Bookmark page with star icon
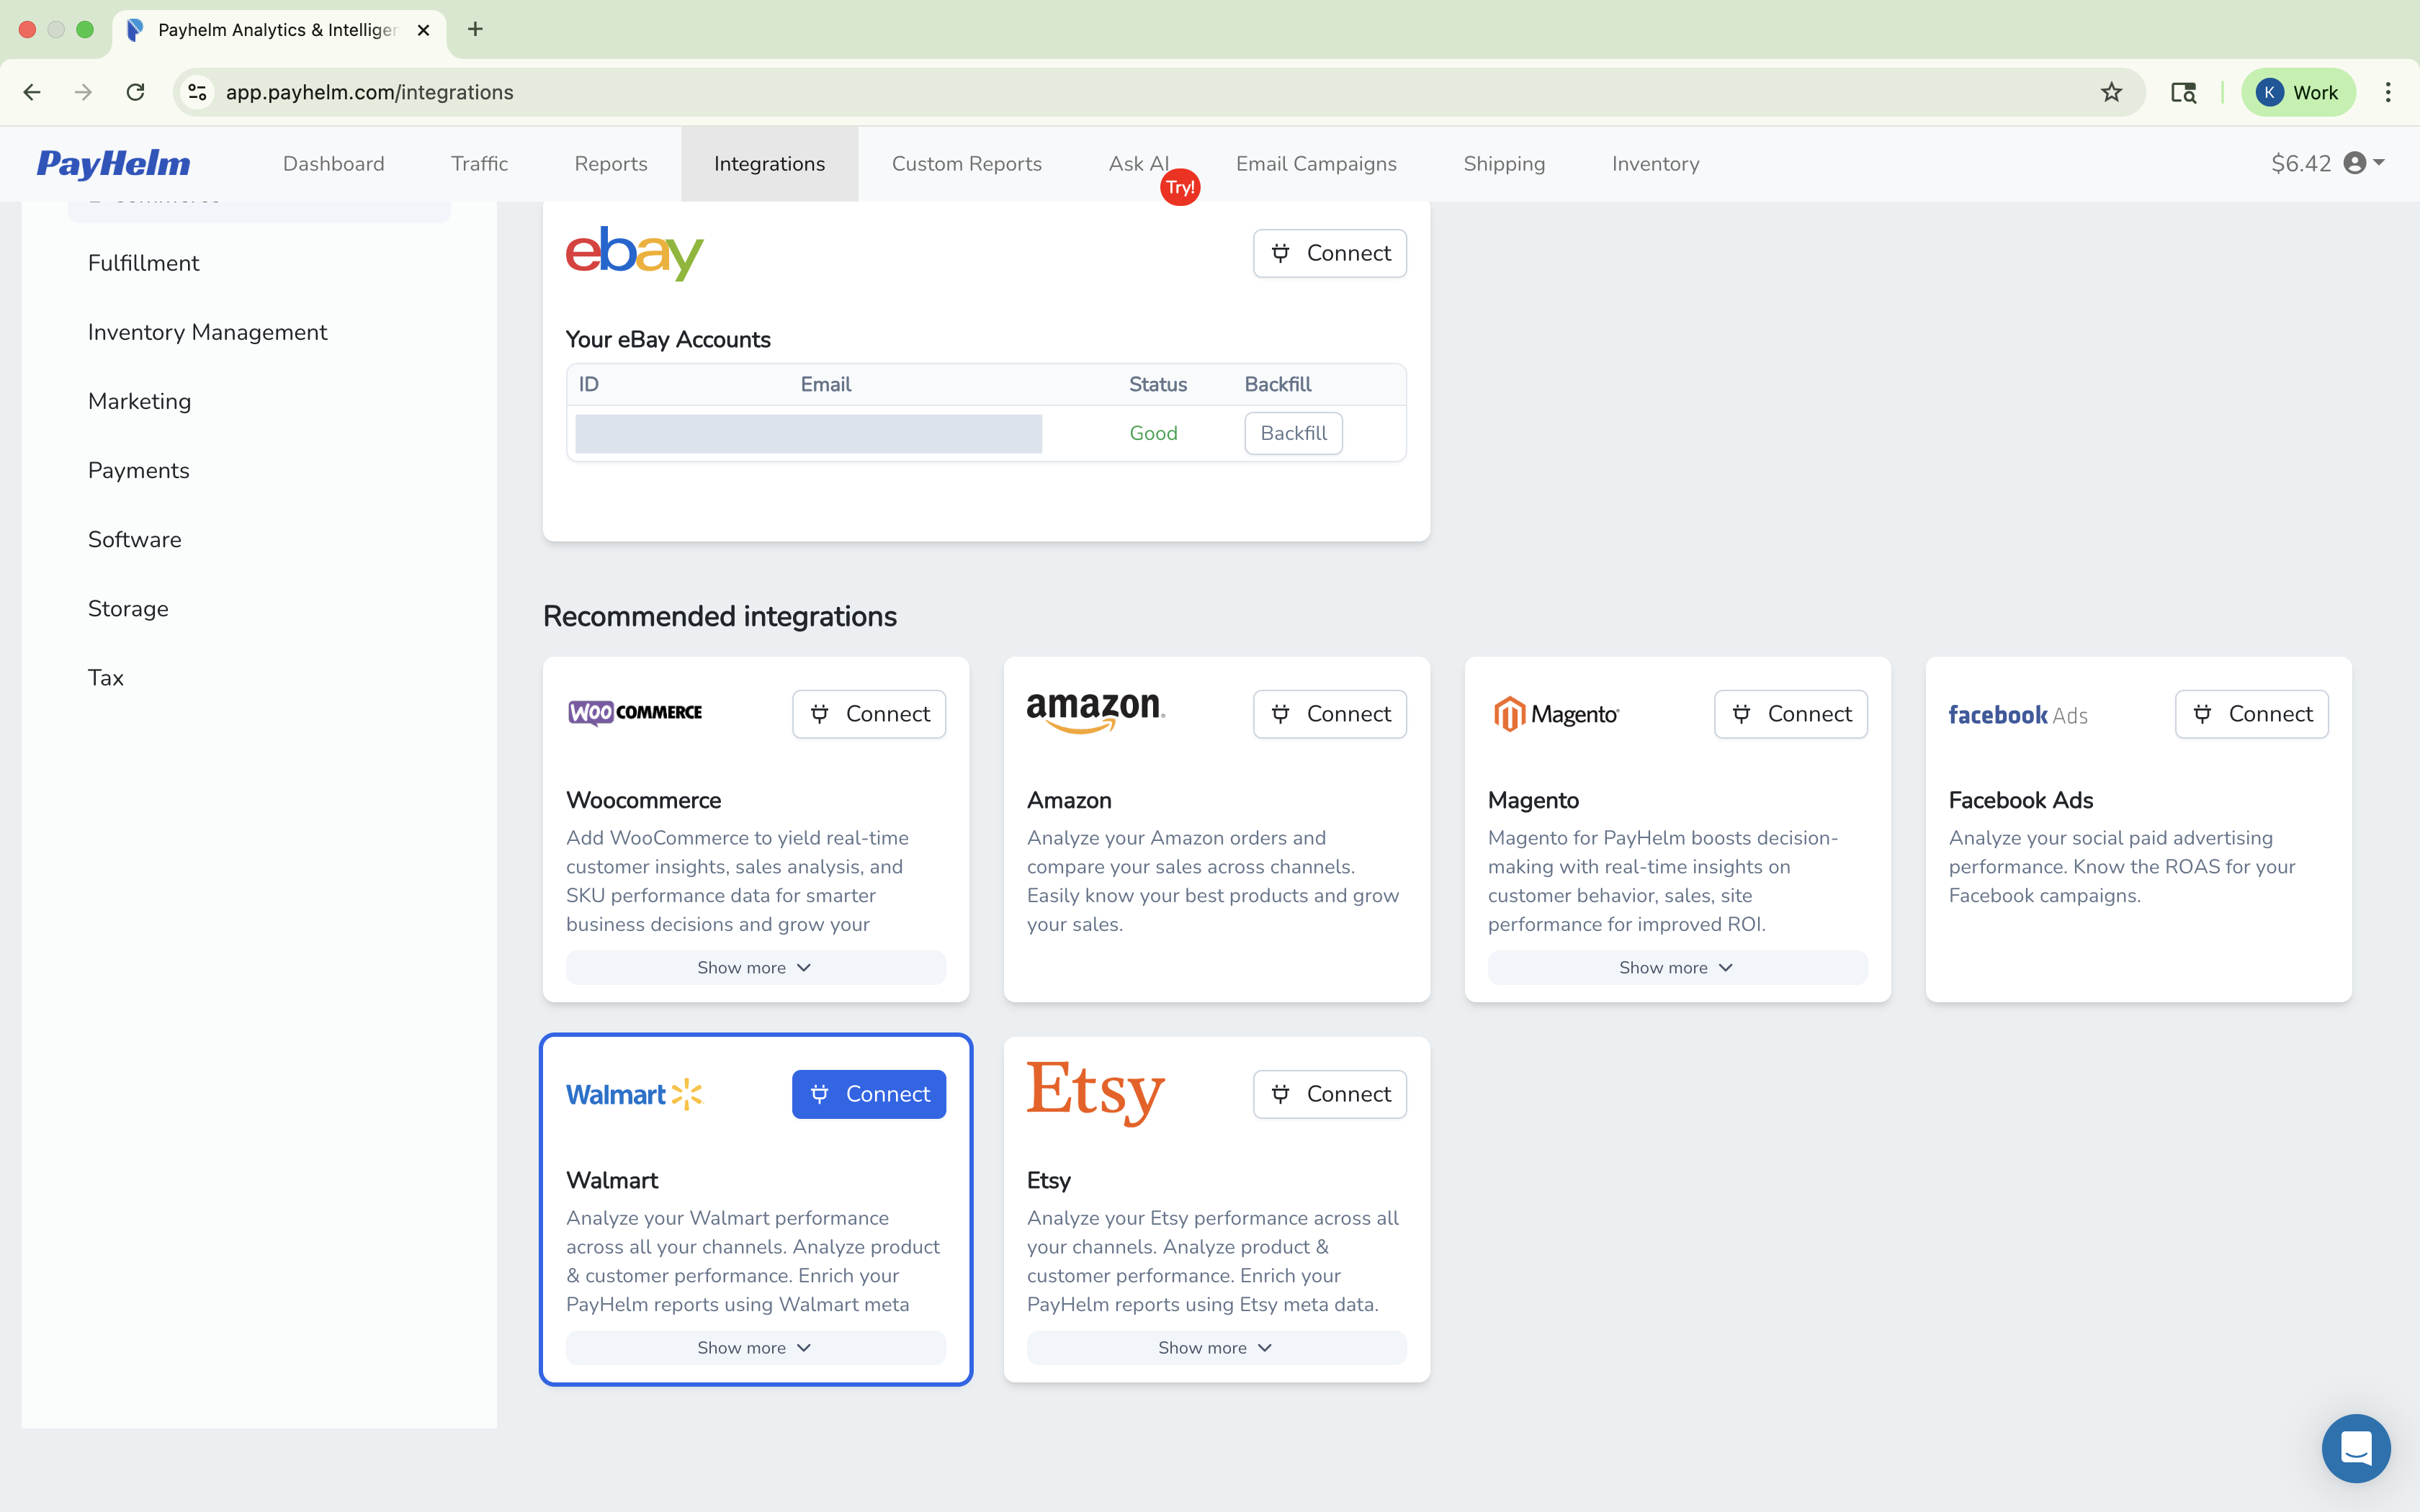2420x1512 pixels. click(x=2111, y=92)
